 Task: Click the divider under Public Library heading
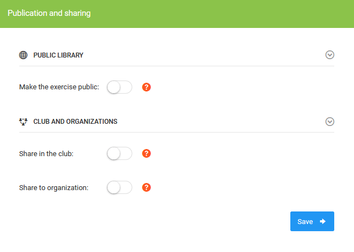[x=177, y=66]
